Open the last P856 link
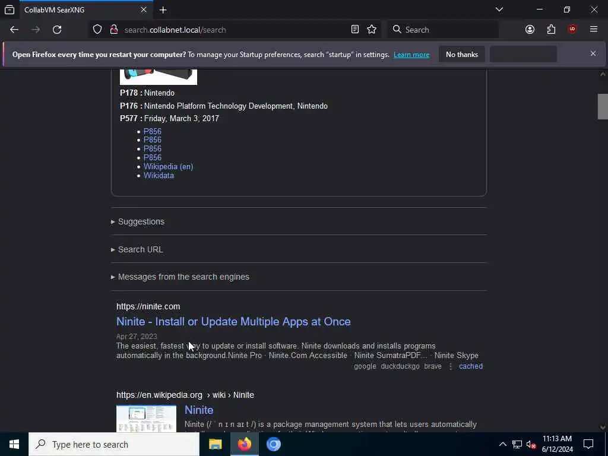Image resolution: width=608 pixels, height=456 pixels. [153, 157]
